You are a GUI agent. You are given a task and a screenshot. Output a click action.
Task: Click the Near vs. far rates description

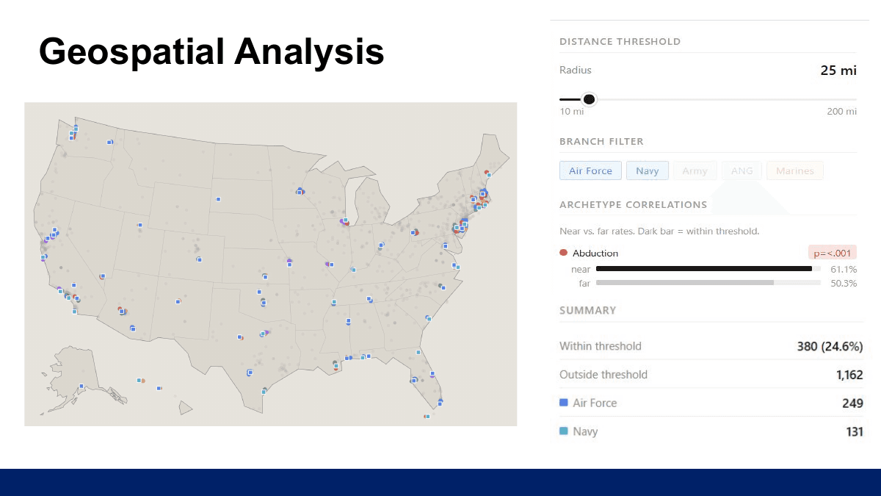(x=659, y=231)
